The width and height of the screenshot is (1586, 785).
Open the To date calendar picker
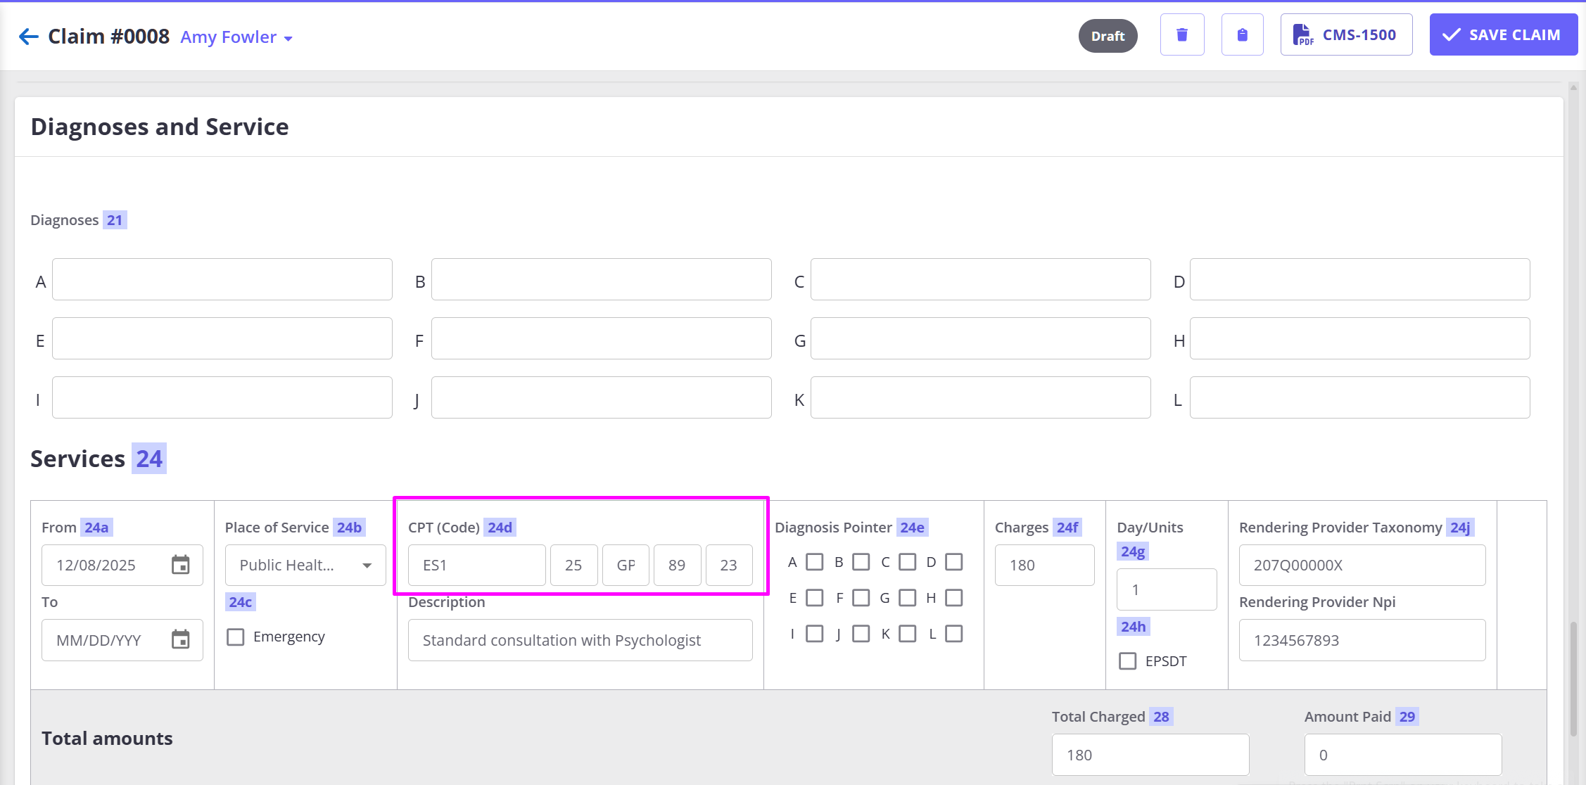[181, 639]
